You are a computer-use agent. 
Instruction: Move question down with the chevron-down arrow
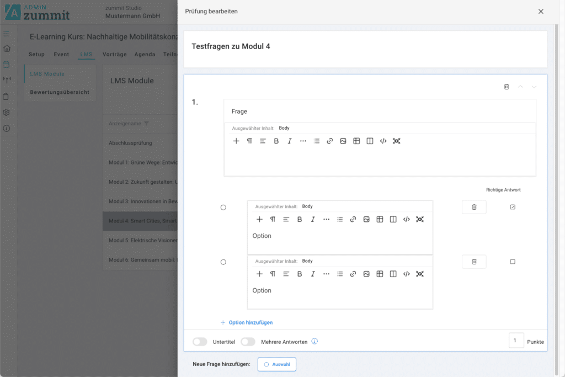point(534,87)
